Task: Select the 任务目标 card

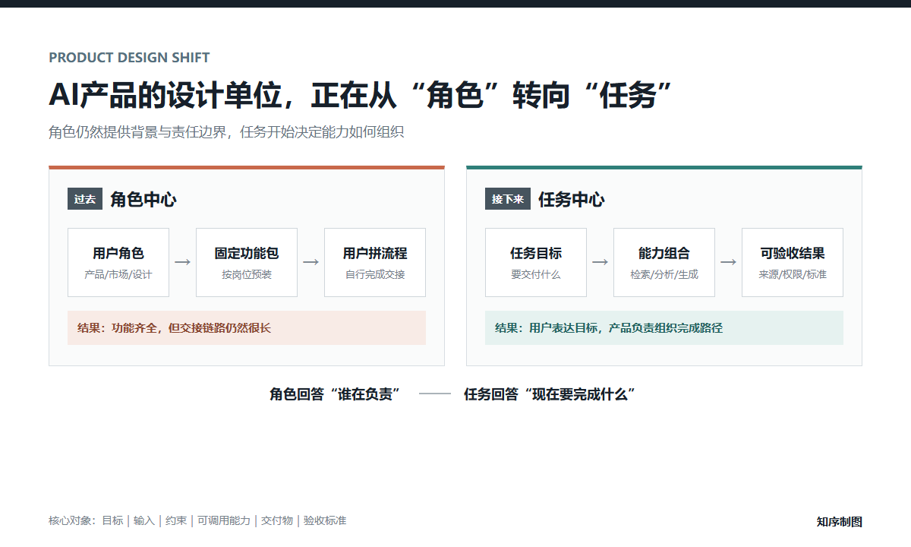Action: tap(536, 262)
